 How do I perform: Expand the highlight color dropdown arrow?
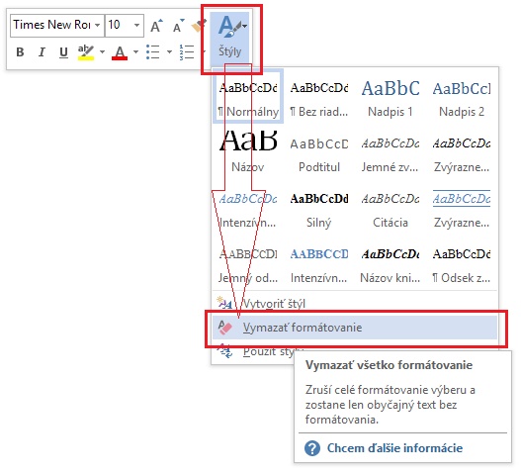[x=102, y=52]
